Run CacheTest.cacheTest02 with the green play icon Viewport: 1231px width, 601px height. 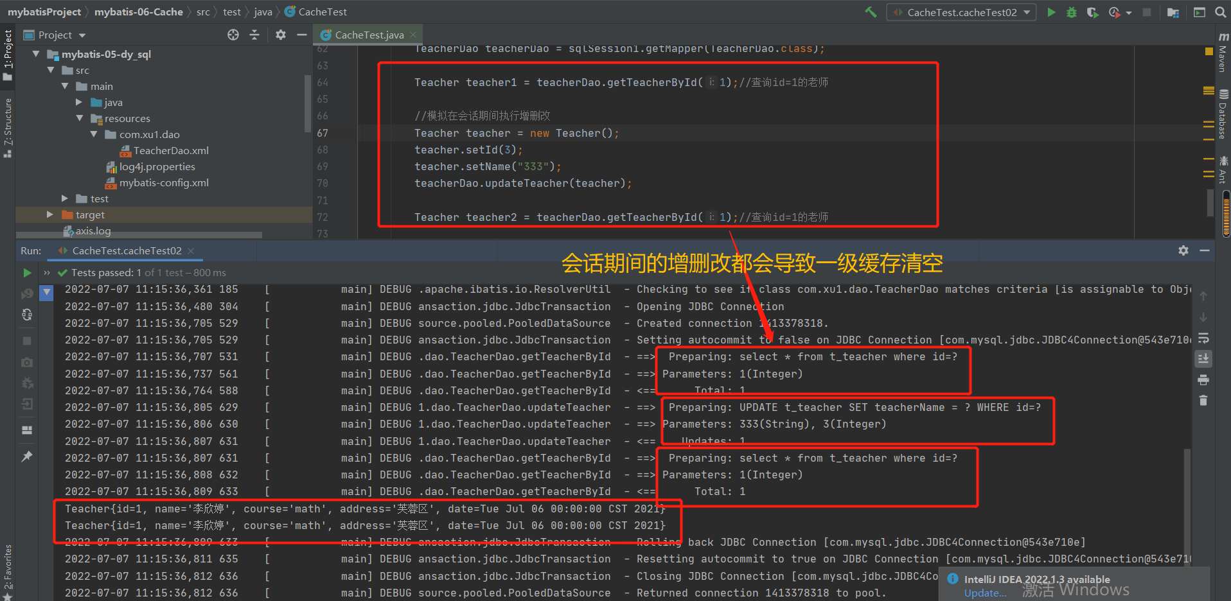click(x=1051, y=12)
